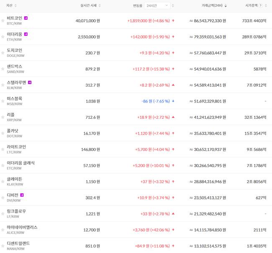Favorite Bitcoin with the star icon
Screen dimensions: 272x253
point(3,20)
